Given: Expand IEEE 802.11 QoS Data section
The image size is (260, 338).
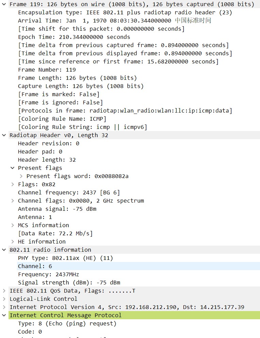Looking at the screenshot, I should click(x=4, y=291).
